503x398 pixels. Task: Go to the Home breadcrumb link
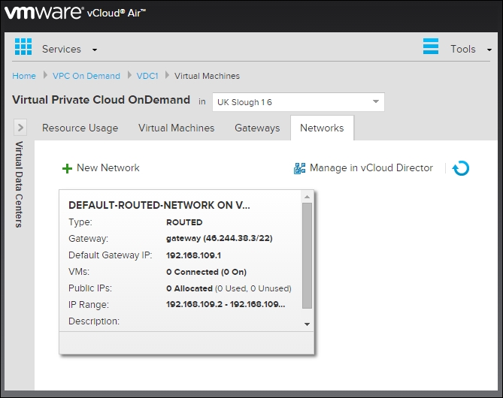tap(24, 76)
